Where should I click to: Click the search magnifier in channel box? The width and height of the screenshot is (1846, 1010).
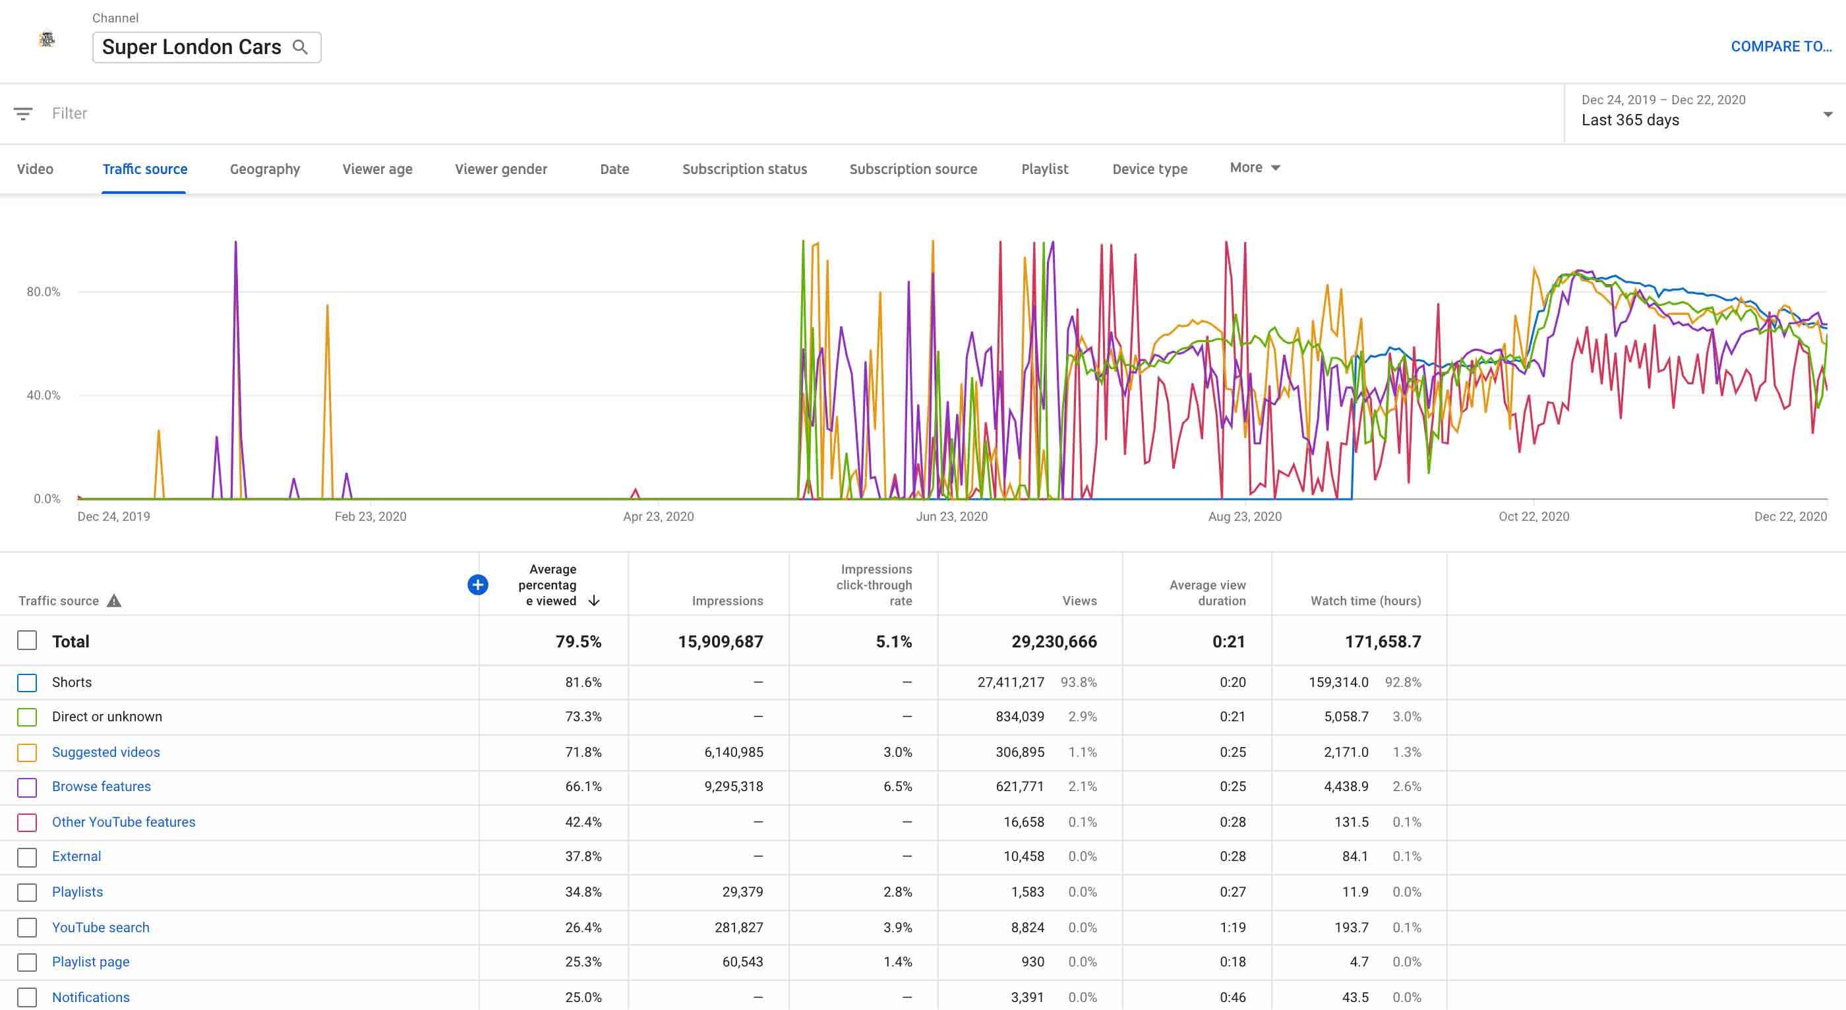pos(300,47)
